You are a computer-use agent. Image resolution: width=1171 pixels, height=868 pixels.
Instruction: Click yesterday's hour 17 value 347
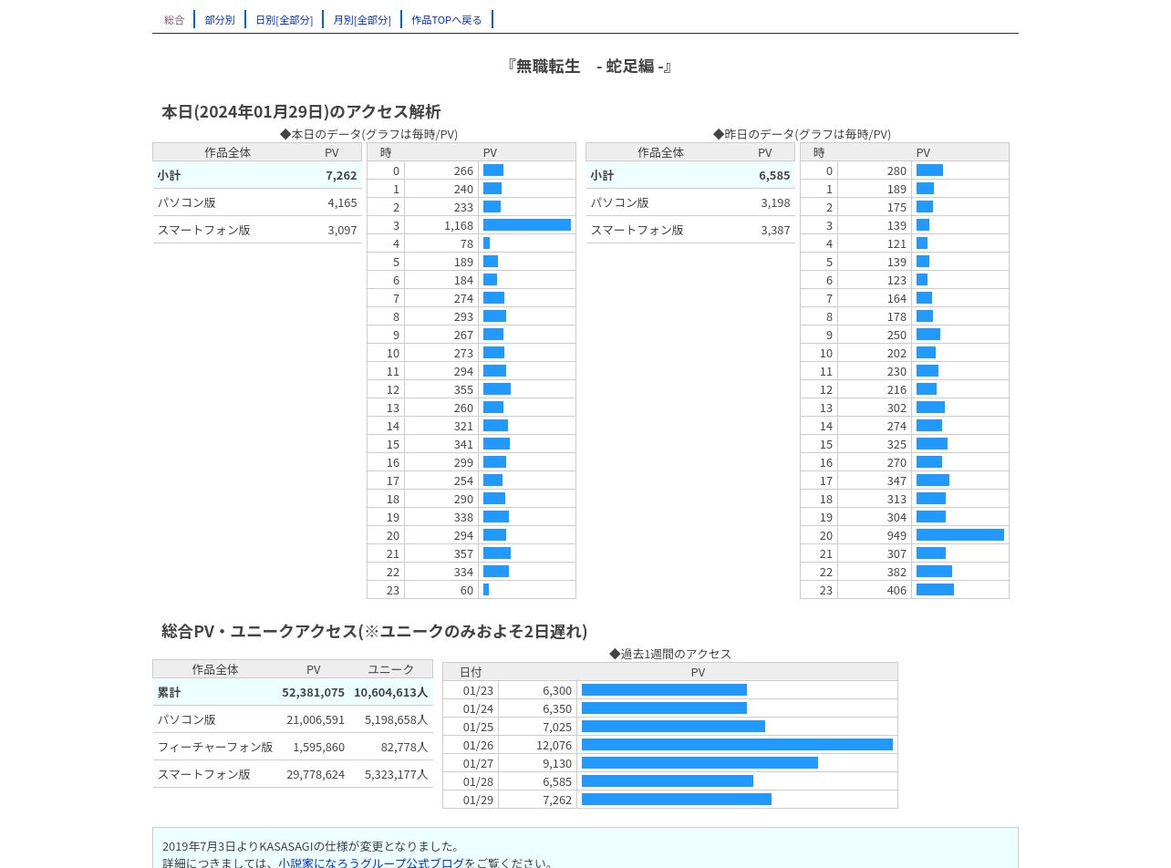tap(896, 480)
